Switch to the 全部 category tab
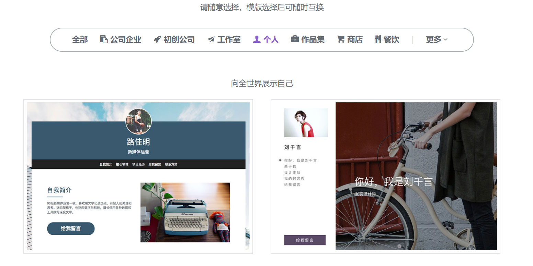The height and width of the screenshot is (266, 533). tap(80, 39)
